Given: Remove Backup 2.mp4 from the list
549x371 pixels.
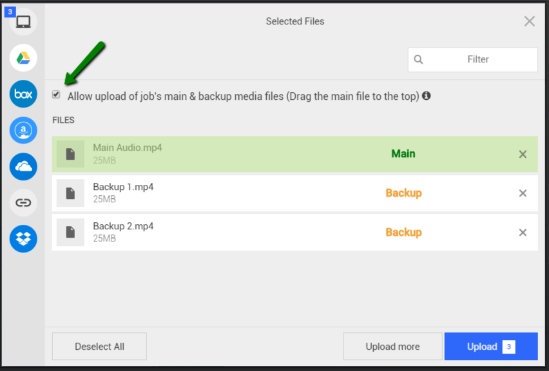Looking at the screenshot, I should pos(523,233).
